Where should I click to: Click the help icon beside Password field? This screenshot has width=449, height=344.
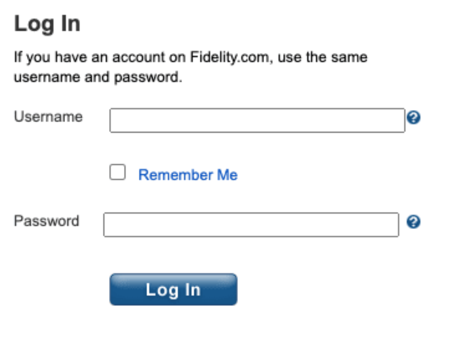click(414, 222)
